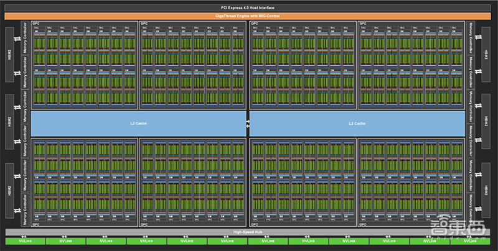Select the bottom-left HBM2 memory block

coord(10,189)
